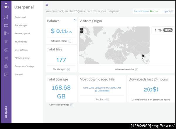The image size is (176, 129).
Task: Refresh balance with the reload icon
Action: [x=75, y=20]
